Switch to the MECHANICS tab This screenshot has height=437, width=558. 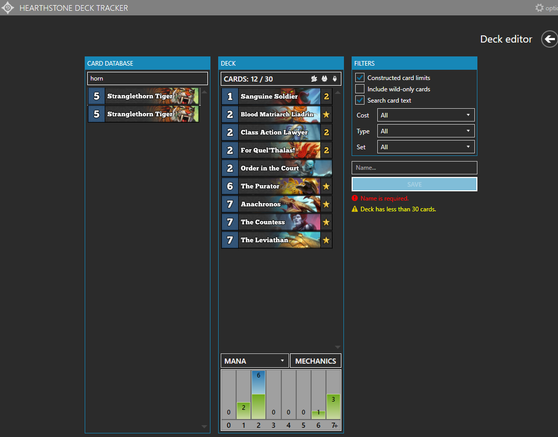315,361
